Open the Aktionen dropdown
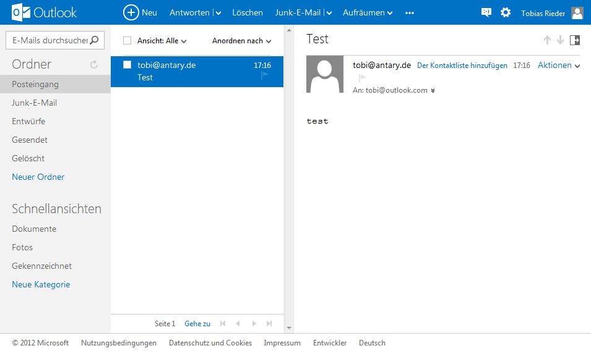This screenshot has height=351, width=591. (x=559, y=65)
